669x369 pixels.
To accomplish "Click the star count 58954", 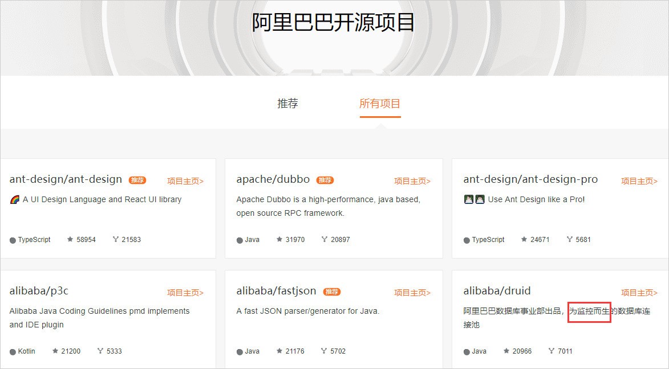I will coord(86,240).
